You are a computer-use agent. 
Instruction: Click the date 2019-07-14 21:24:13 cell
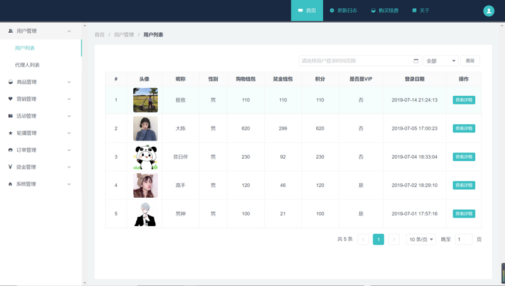(415, 100)
